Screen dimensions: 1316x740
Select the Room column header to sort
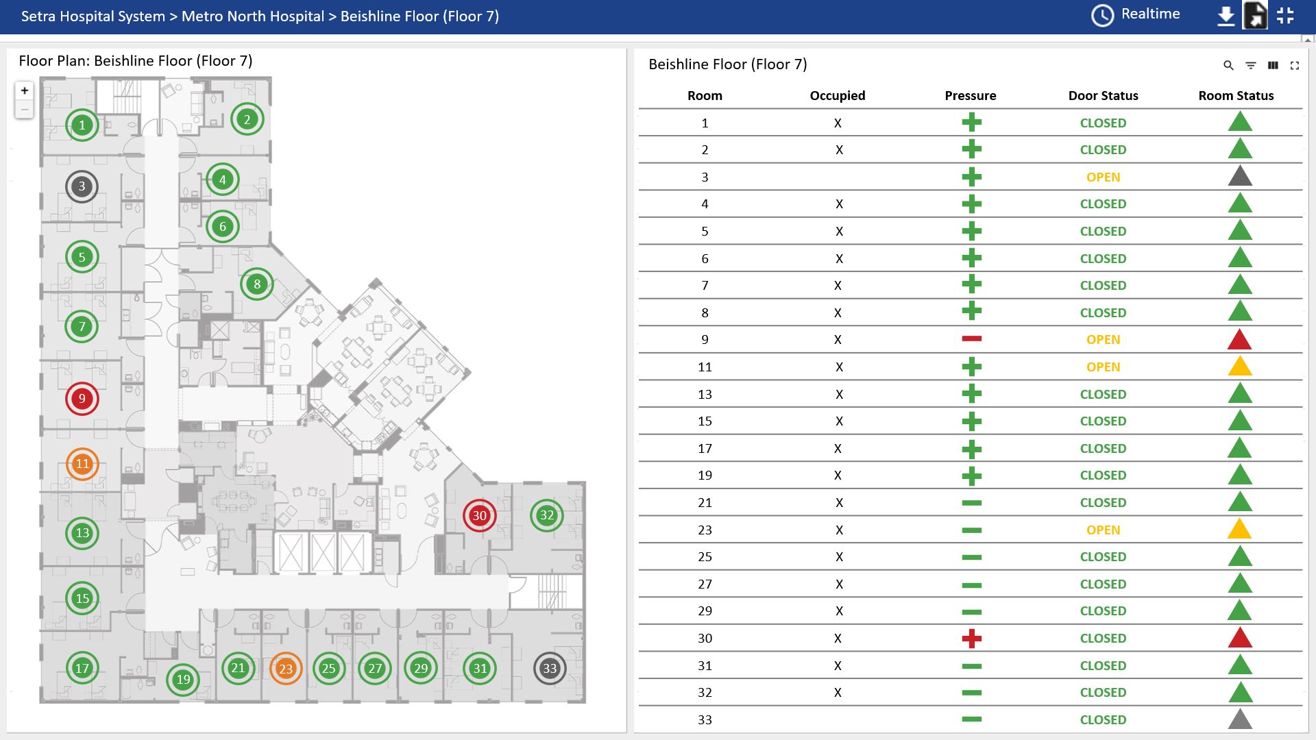tap(705, 95)
